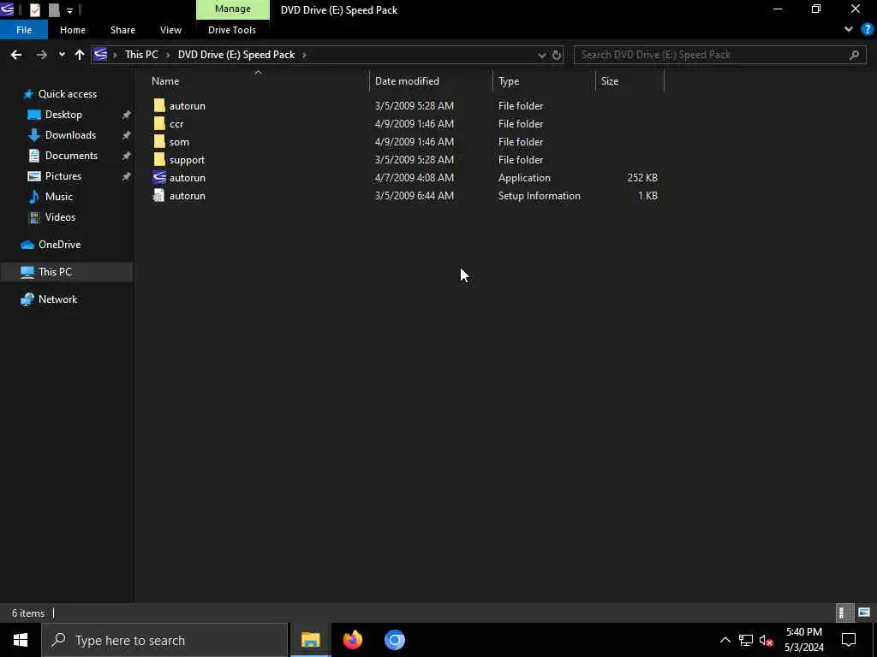Open Explorer help question mark

pyautogui.click(x=868, y=29)
